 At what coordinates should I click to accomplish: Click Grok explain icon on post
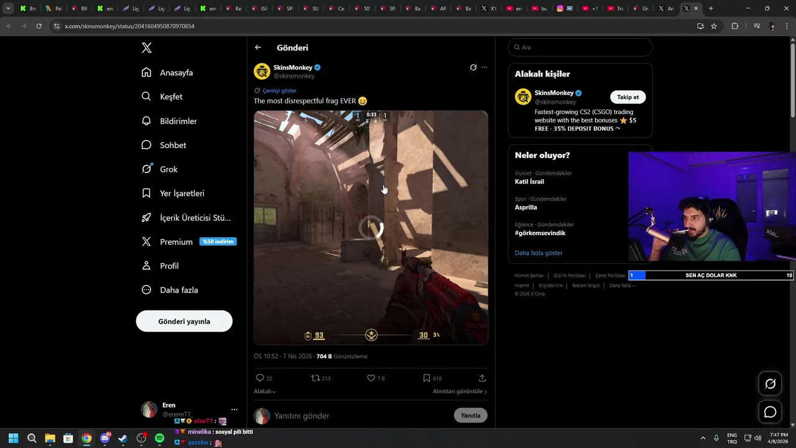point(473,67)
